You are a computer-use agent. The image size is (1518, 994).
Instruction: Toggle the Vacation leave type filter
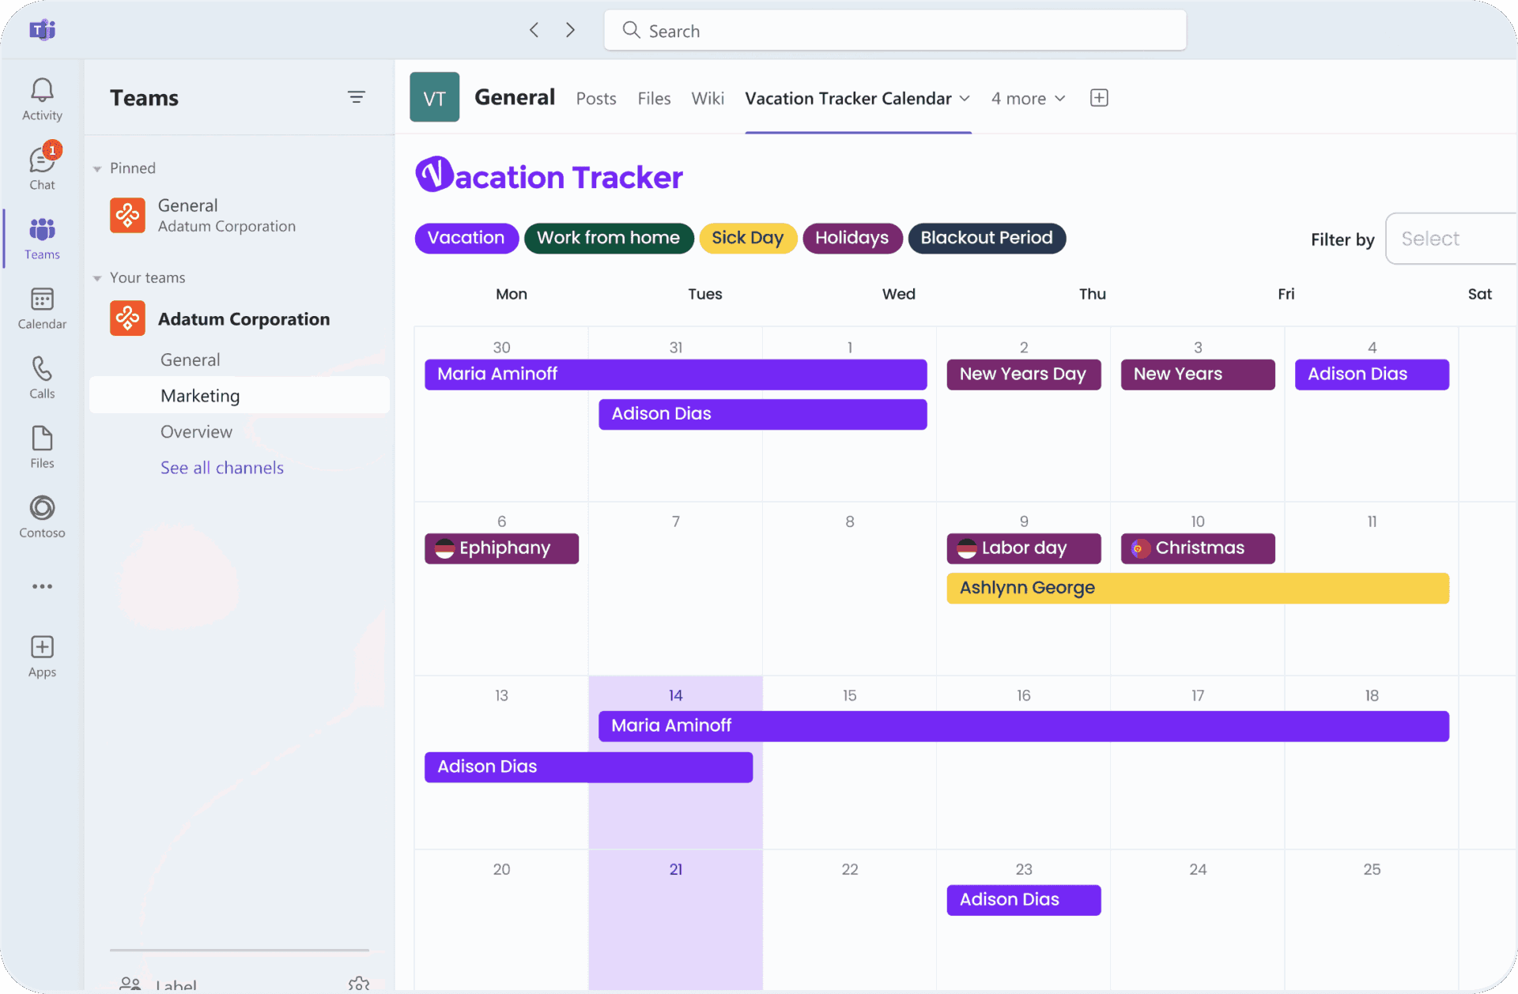coord(466,238)
